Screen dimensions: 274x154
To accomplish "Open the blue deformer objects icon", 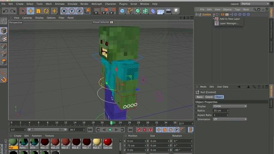I will point(153,11).
